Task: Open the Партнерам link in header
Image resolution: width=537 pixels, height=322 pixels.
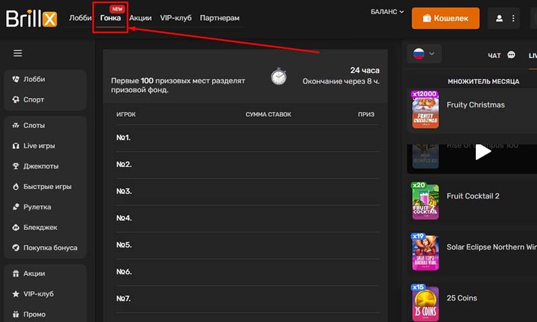Action: click(219, 18)
